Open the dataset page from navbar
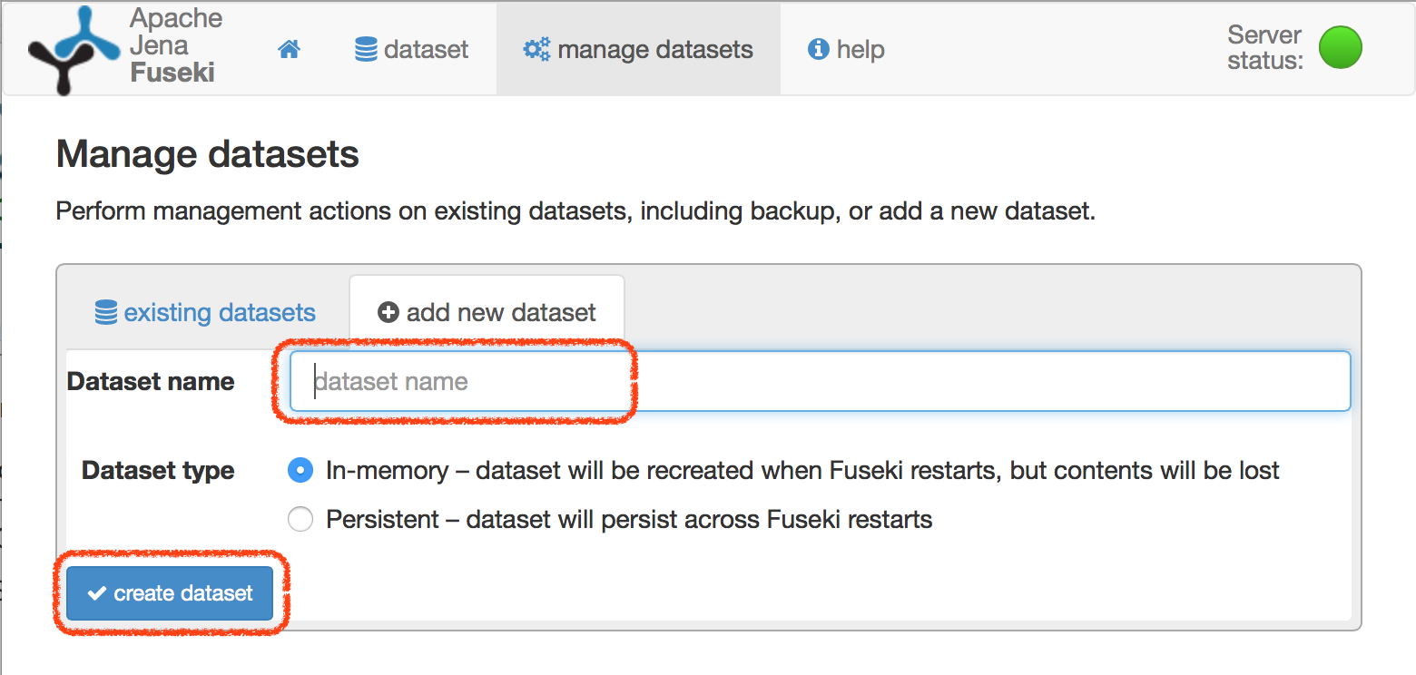 pos(411,49)
